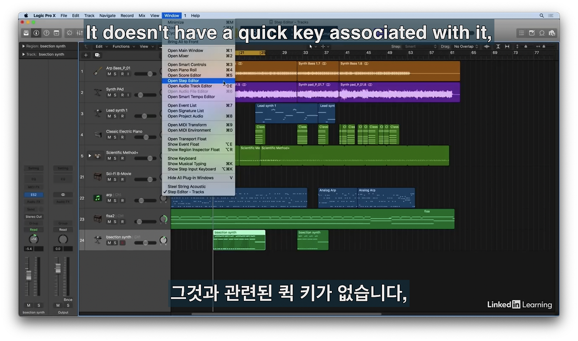Open the Apple menu
The height and width of the screenshot is (341, 578).
[26, 15]
